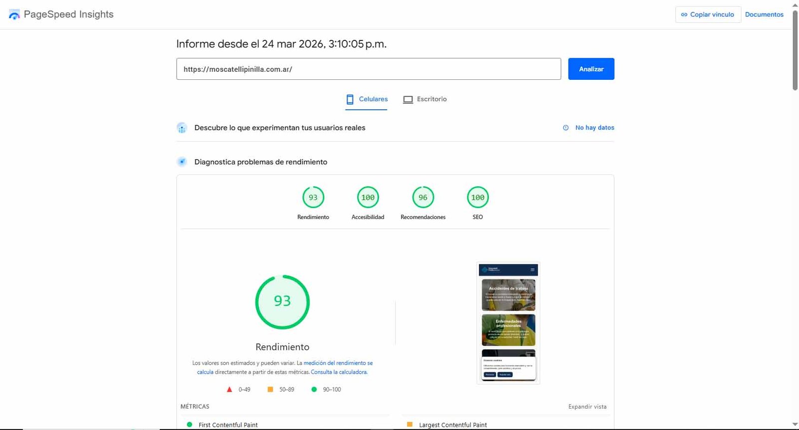Open the Consulta la calculadora link
Viewport: 799px width, 430px height.
click(339, 372)
